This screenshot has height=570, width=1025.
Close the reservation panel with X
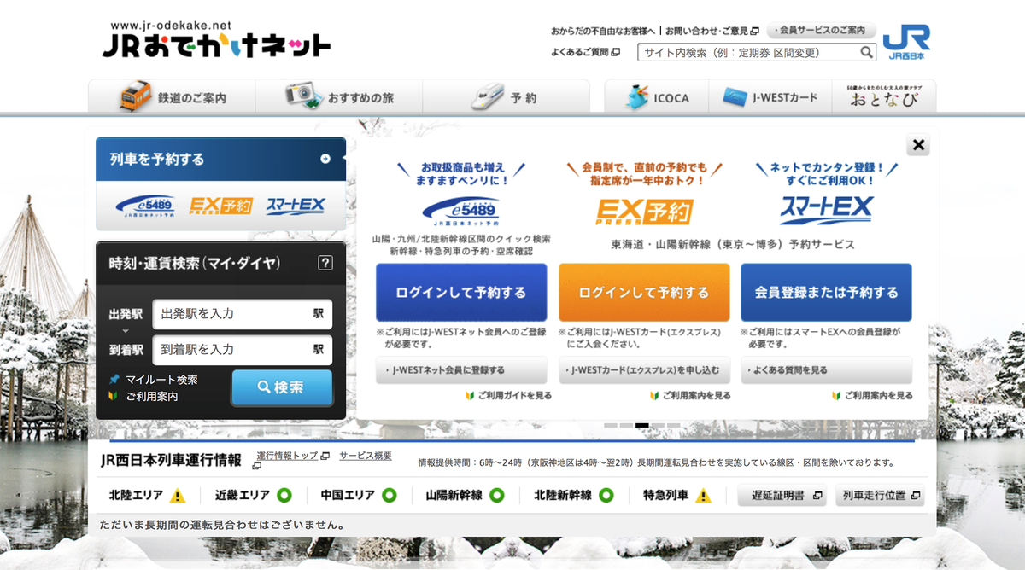tap(918, 145)
